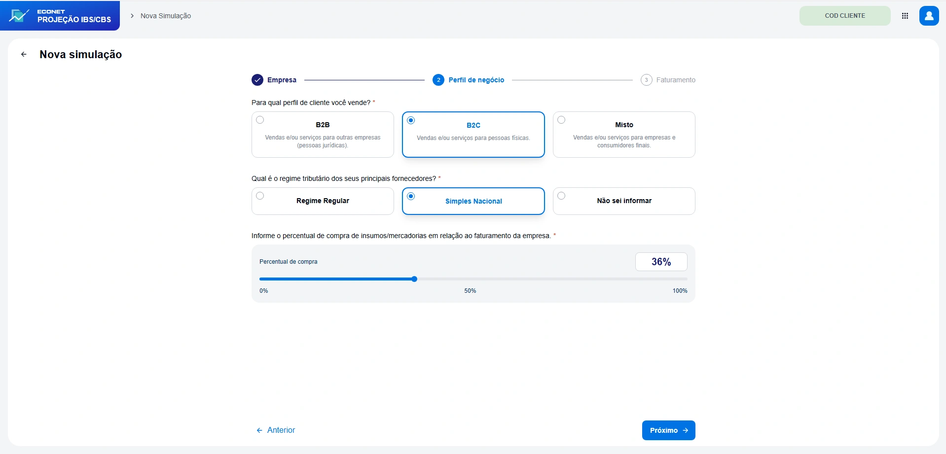Select the Misto client profile option
This screenshot has height=454, width=946.
[624, 135]
